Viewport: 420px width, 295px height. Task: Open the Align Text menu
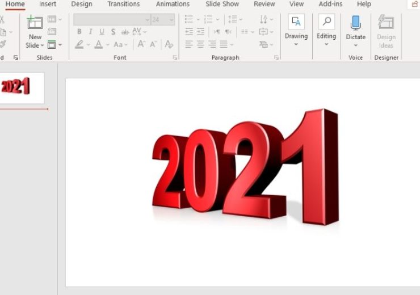point(266,32)
